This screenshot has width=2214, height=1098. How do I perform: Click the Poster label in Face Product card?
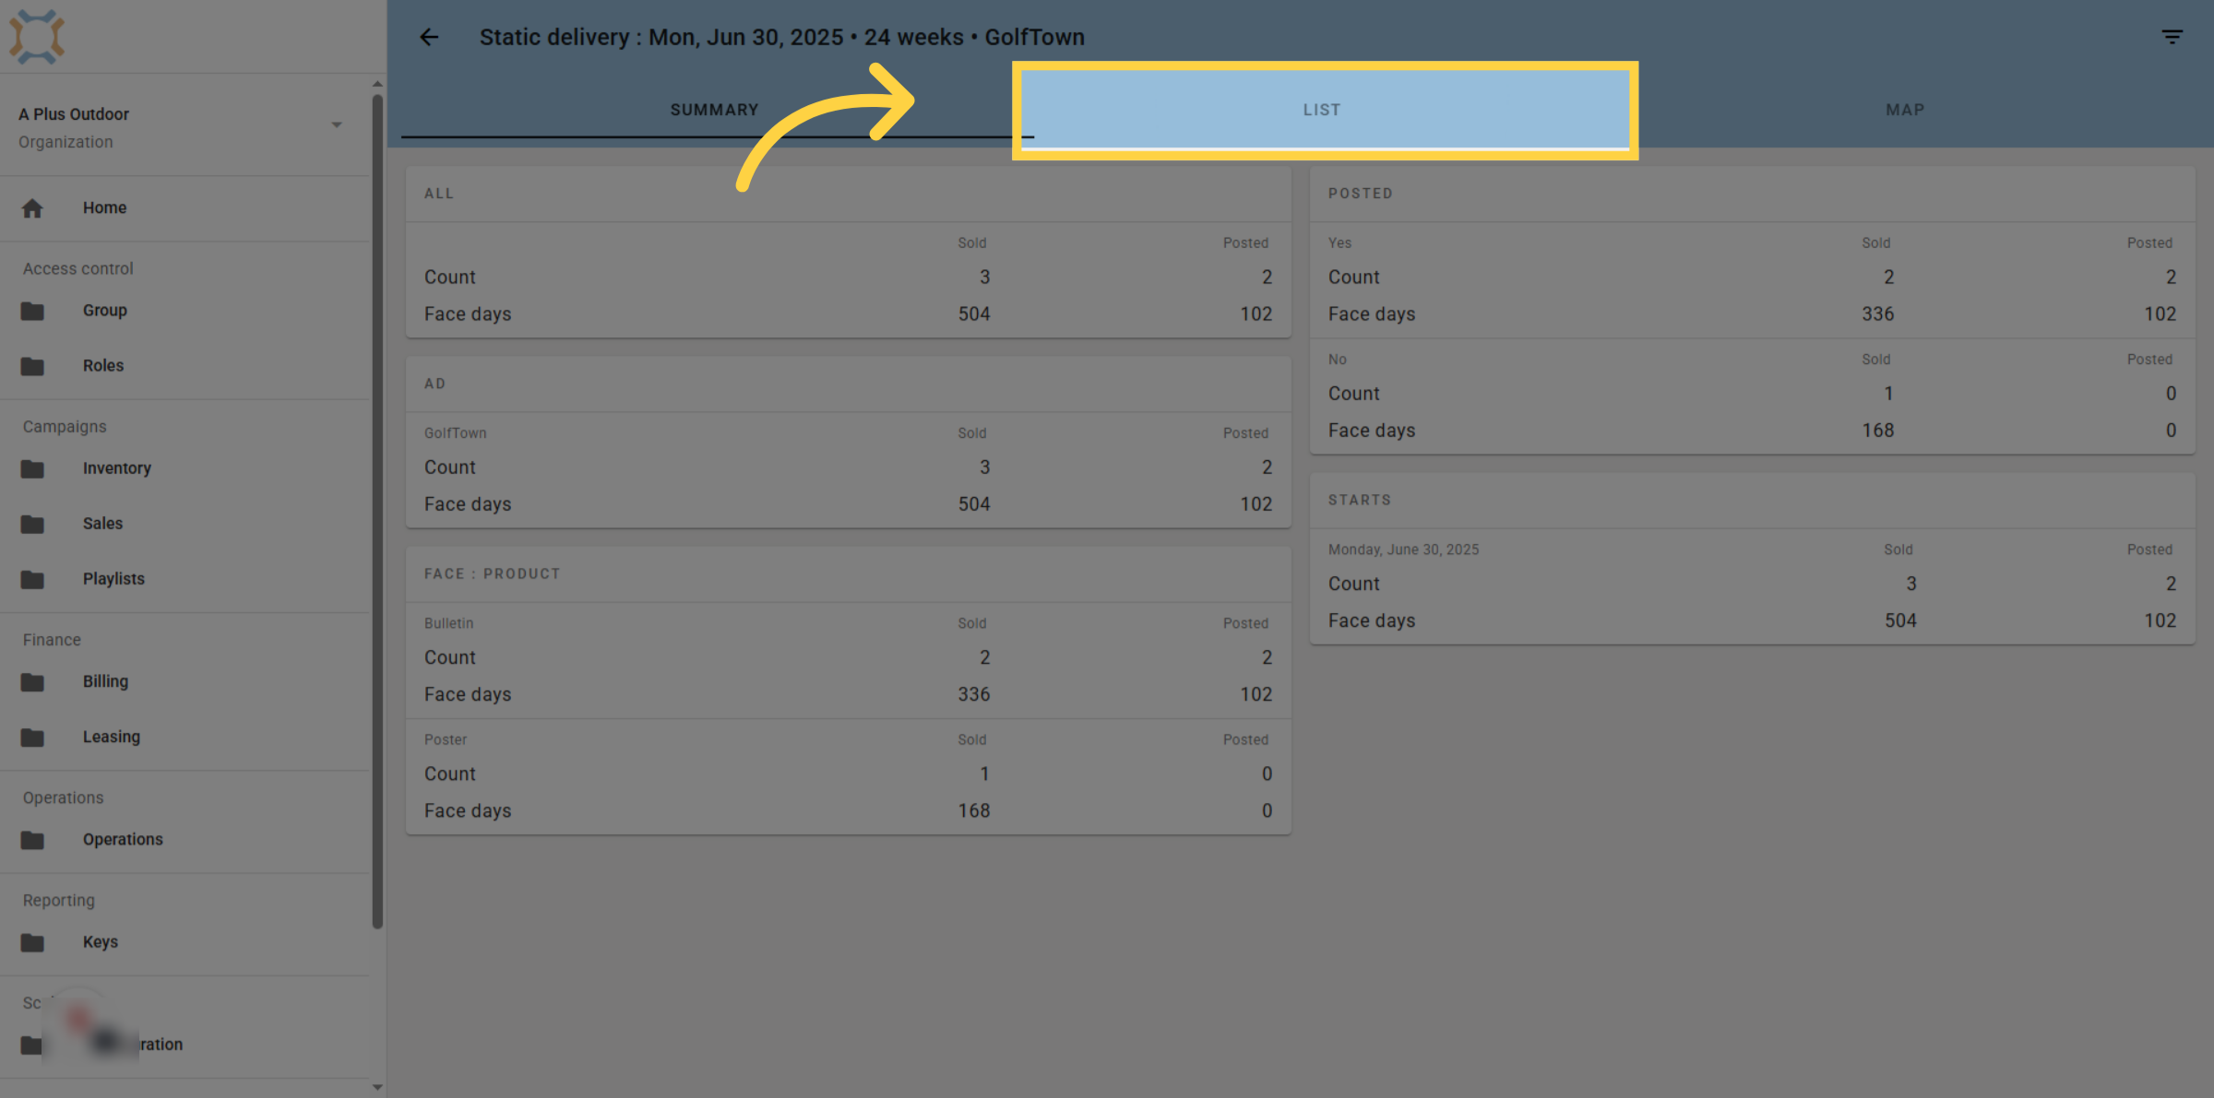coord(446,739)
